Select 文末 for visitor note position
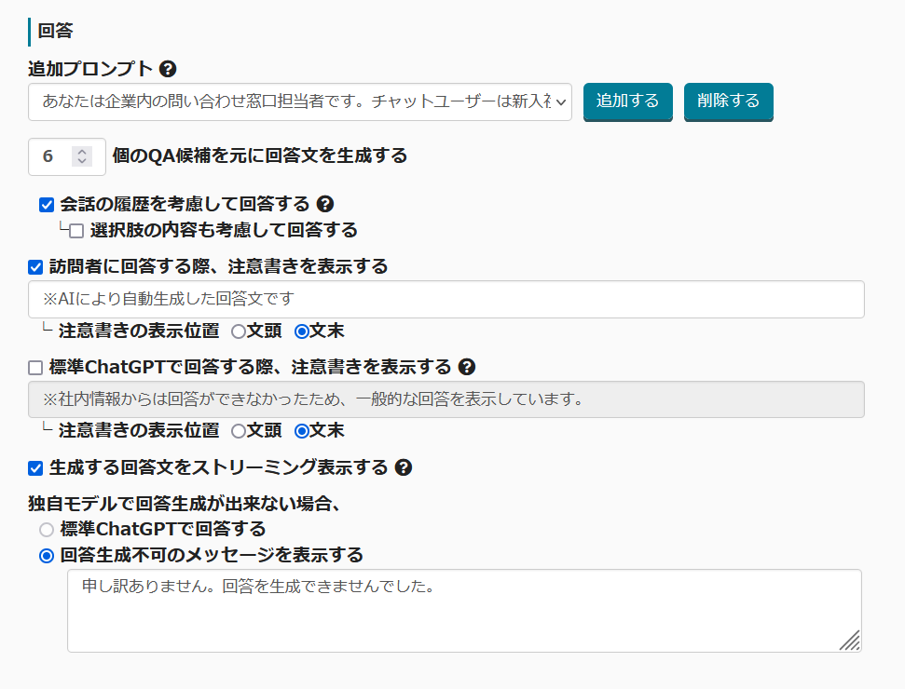Viewport: 905px width, 689px height. pyautogui.click(x=302, y=331)
